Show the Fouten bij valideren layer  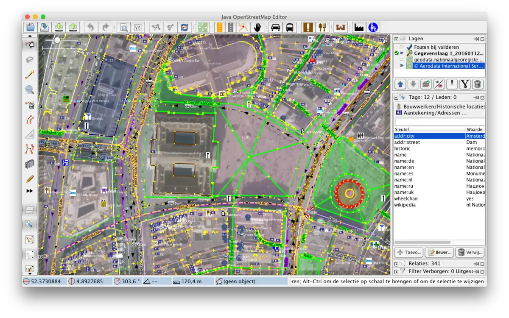401,47
